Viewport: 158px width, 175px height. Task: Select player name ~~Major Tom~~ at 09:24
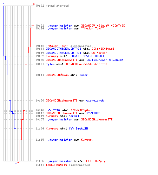click(x=92, y=28)
